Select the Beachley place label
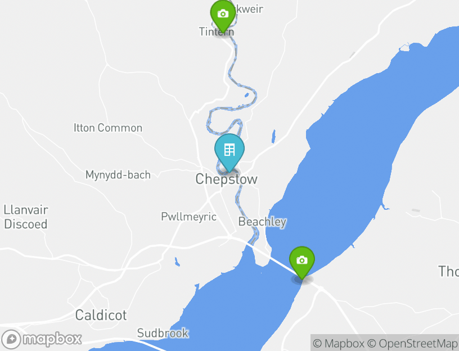 [262, 222]
